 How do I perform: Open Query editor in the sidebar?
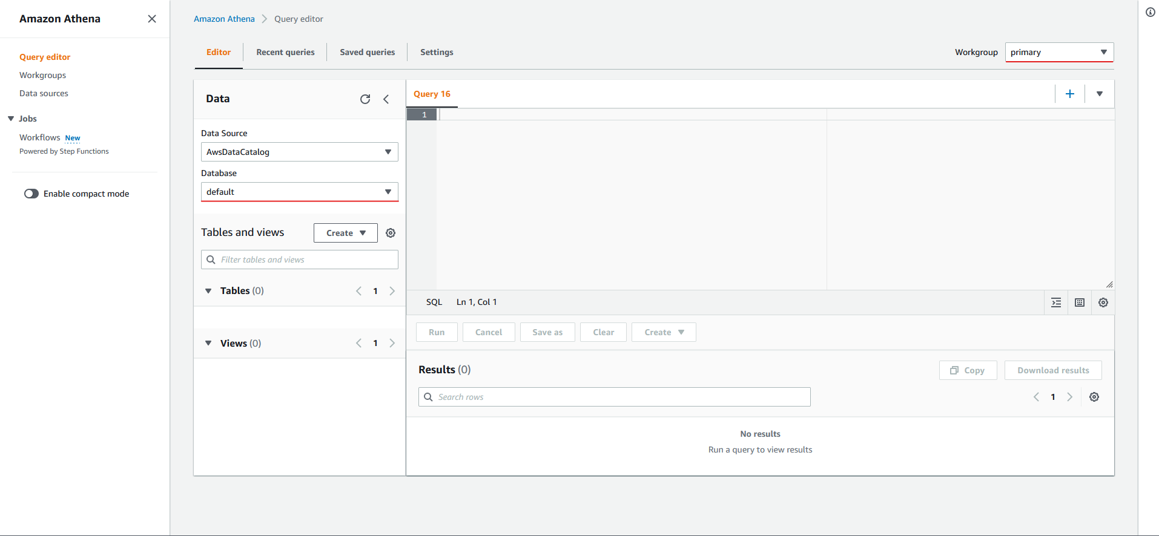click(x=45, y=57)
